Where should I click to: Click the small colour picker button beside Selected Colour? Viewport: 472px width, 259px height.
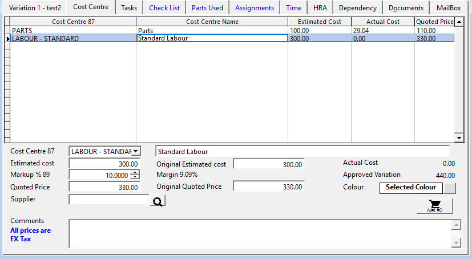pos(450,188)
